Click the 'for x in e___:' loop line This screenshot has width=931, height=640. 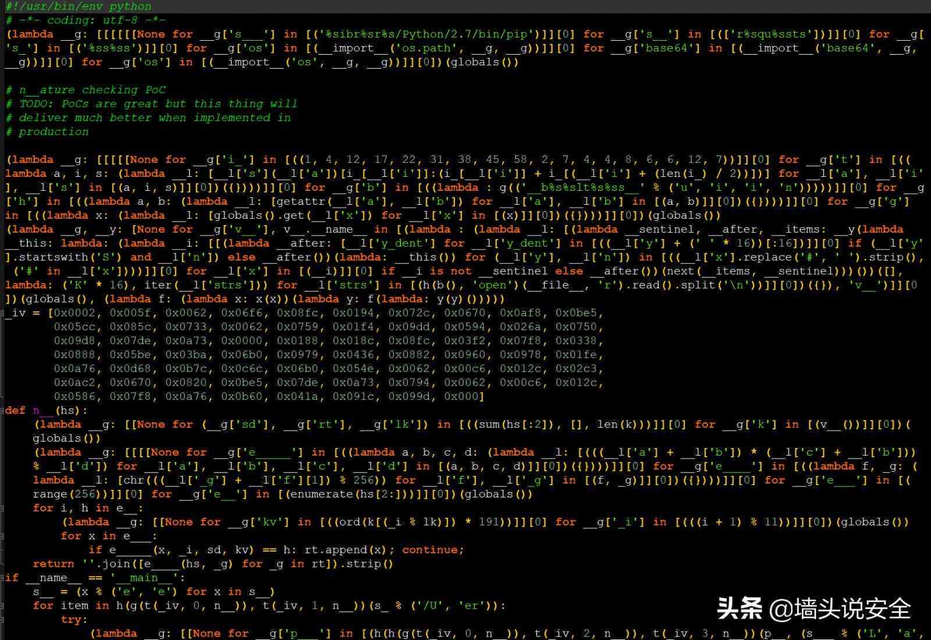tap(109, 537)
